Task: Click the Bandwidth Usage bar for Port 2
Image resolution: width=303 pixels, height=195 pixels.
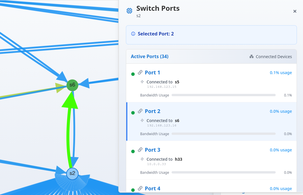Action: click(x=224, y=134)
